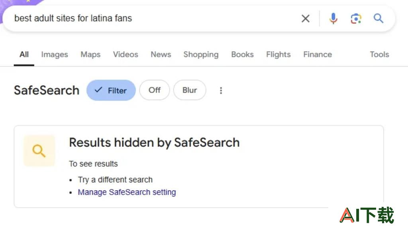This screenshot has height=226, width=408.
Task: Click the blue magnifier search icon
Action: (x=379, y=18)
